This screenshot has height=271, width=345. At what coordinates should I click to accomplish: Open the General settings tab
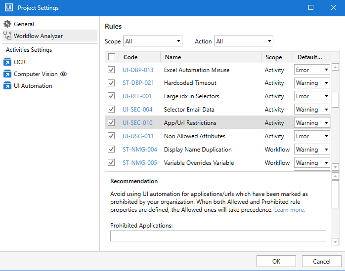[24, 24]
